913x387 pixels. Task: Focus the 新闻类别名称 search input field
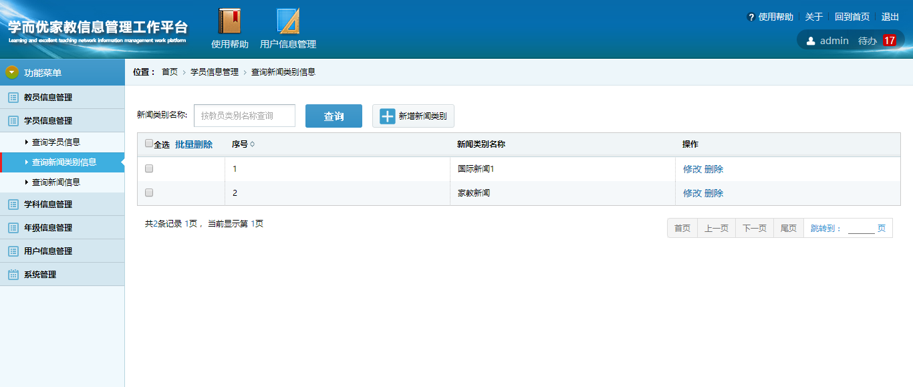click(245, 116)
